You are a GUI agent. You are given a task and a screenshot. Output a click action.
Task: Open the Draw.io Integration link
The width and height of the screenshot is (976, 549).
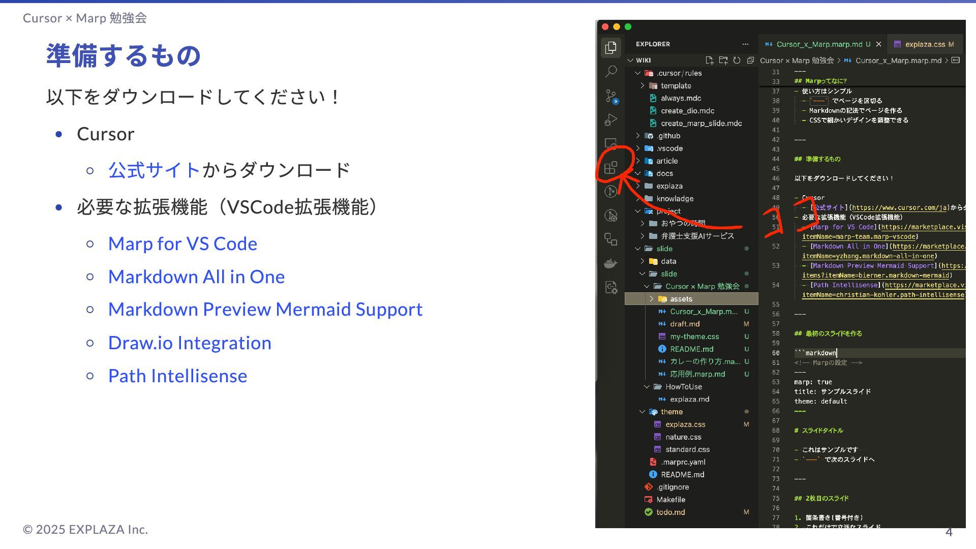click(190, 343)
